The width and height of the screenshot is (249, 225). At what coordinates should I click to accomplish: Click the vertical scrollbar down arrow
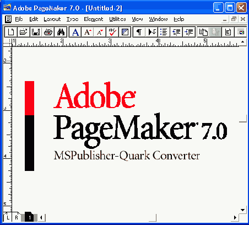(242, 210)
